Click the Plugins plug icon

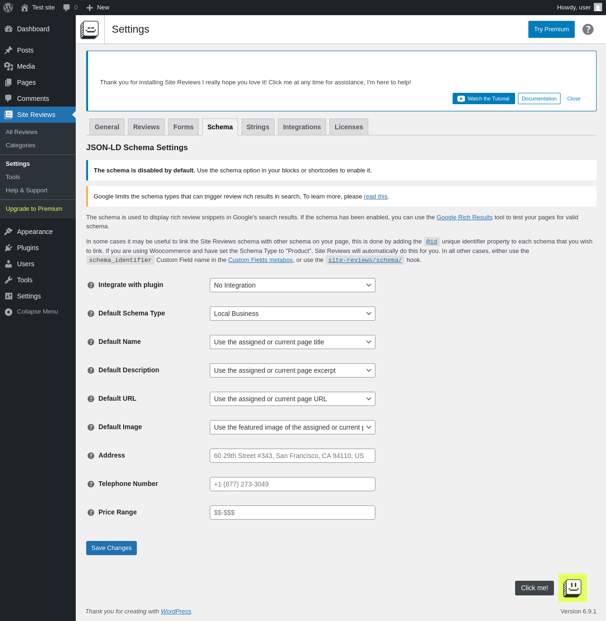click(9, 248)
